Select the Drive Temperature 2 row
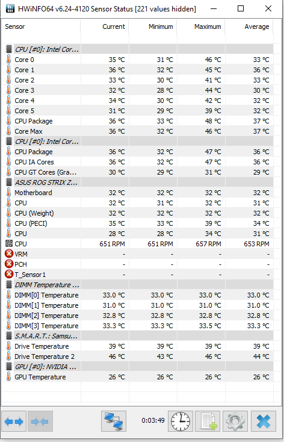The image size is (284, 442). click(139, 356)
